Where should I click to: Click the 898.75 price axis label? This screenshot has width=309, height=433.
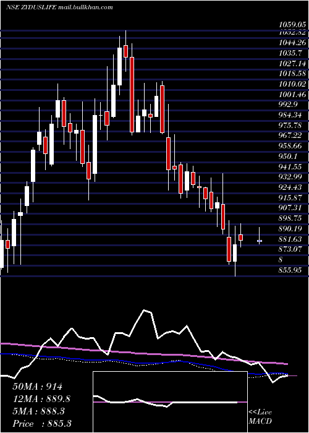(290, 218)
